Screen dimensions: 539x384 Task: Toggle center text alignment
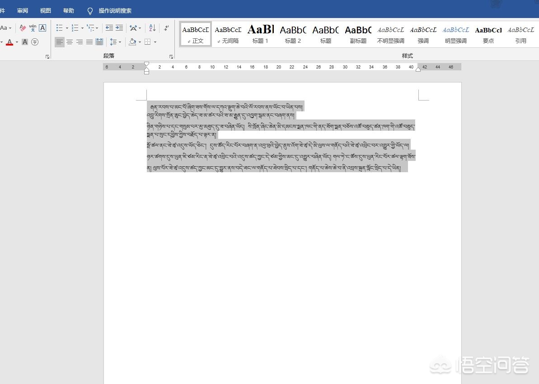point(70,42)
